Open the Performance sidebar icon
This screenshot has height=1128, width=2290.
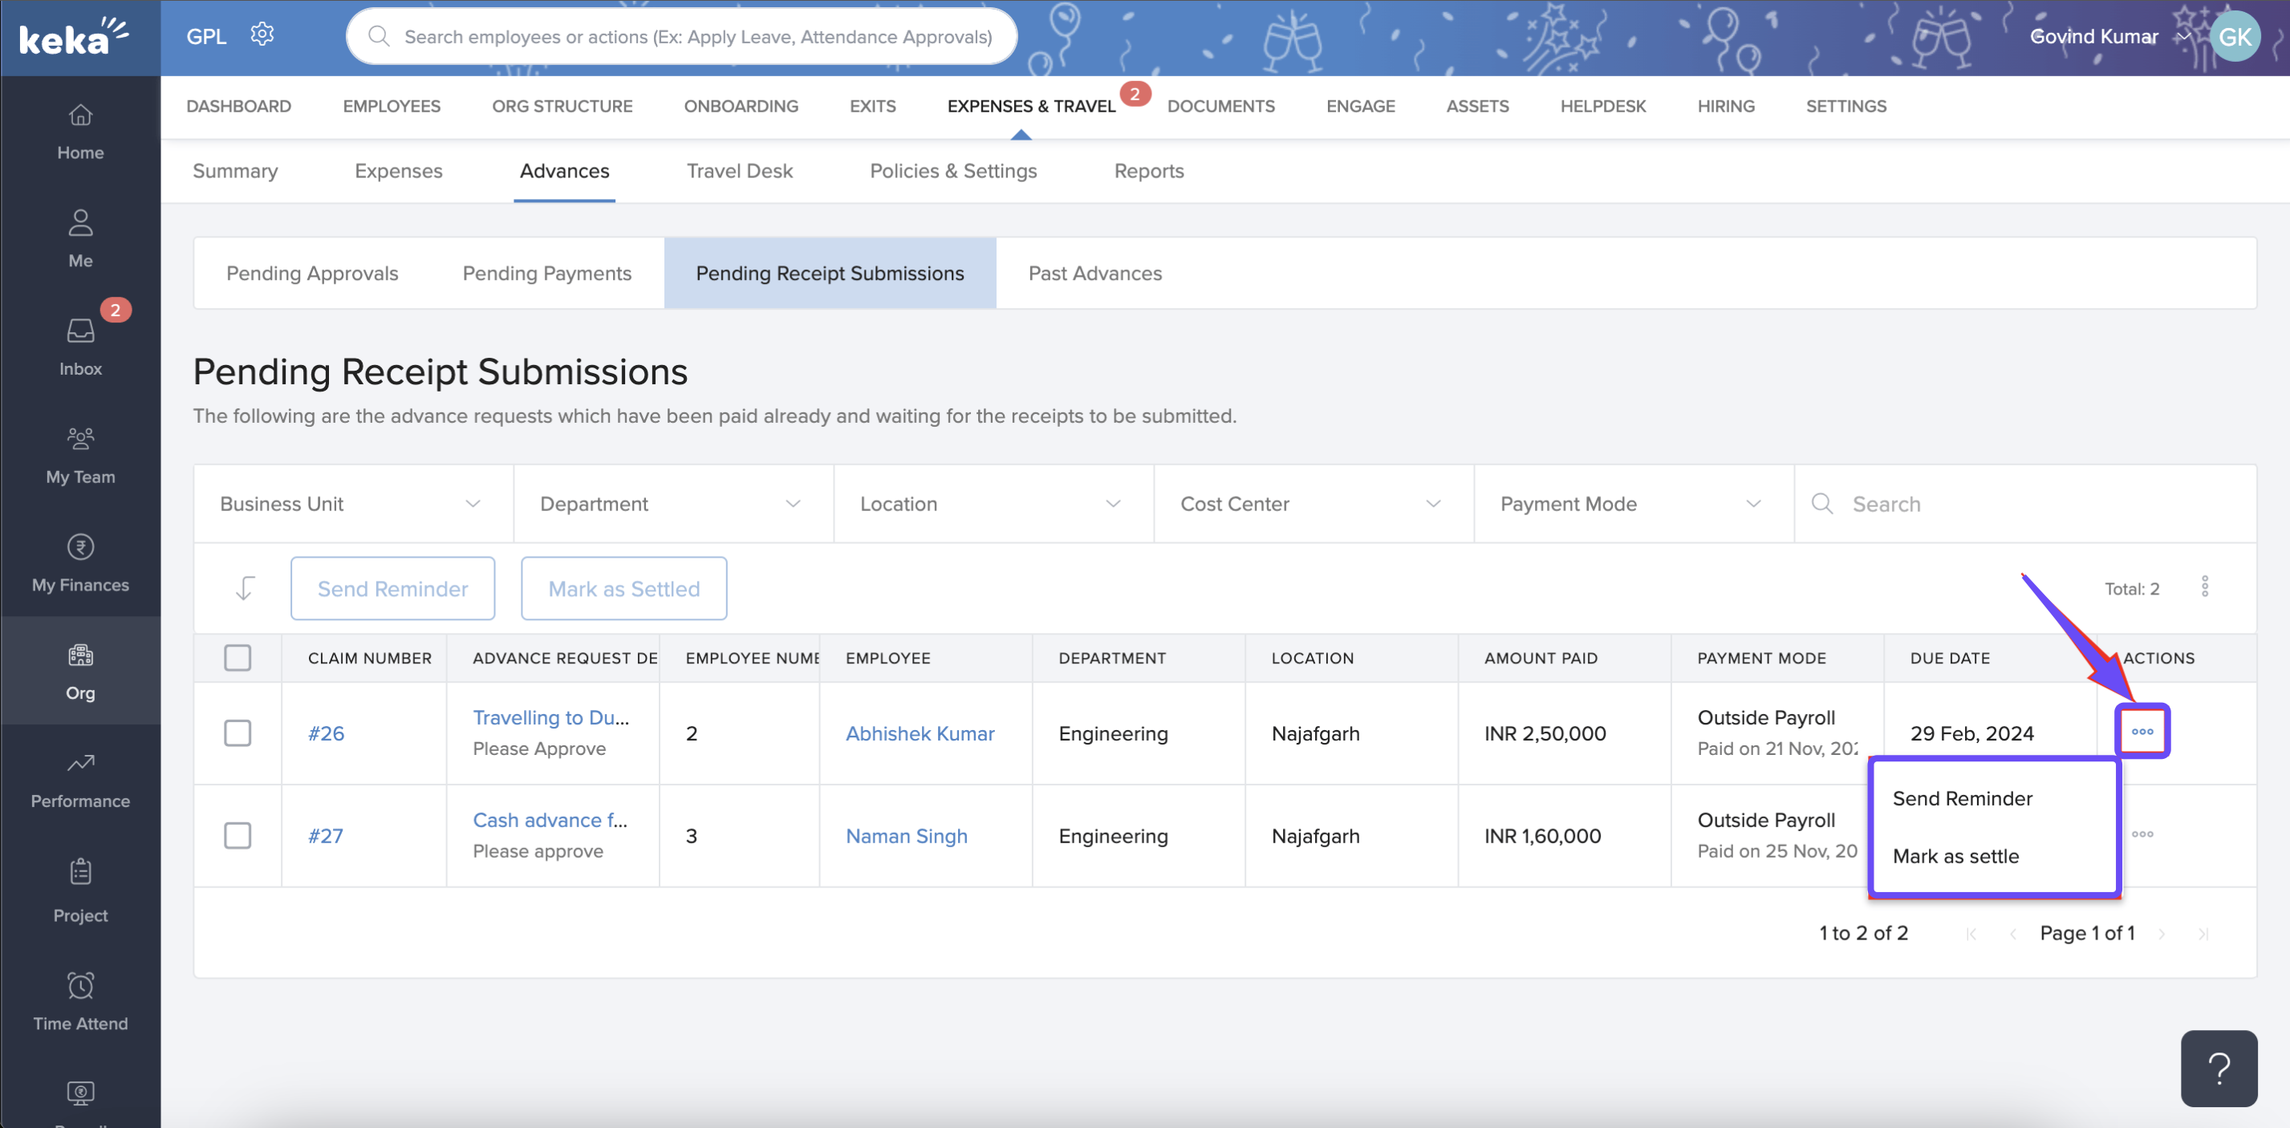tap(80, 764)
